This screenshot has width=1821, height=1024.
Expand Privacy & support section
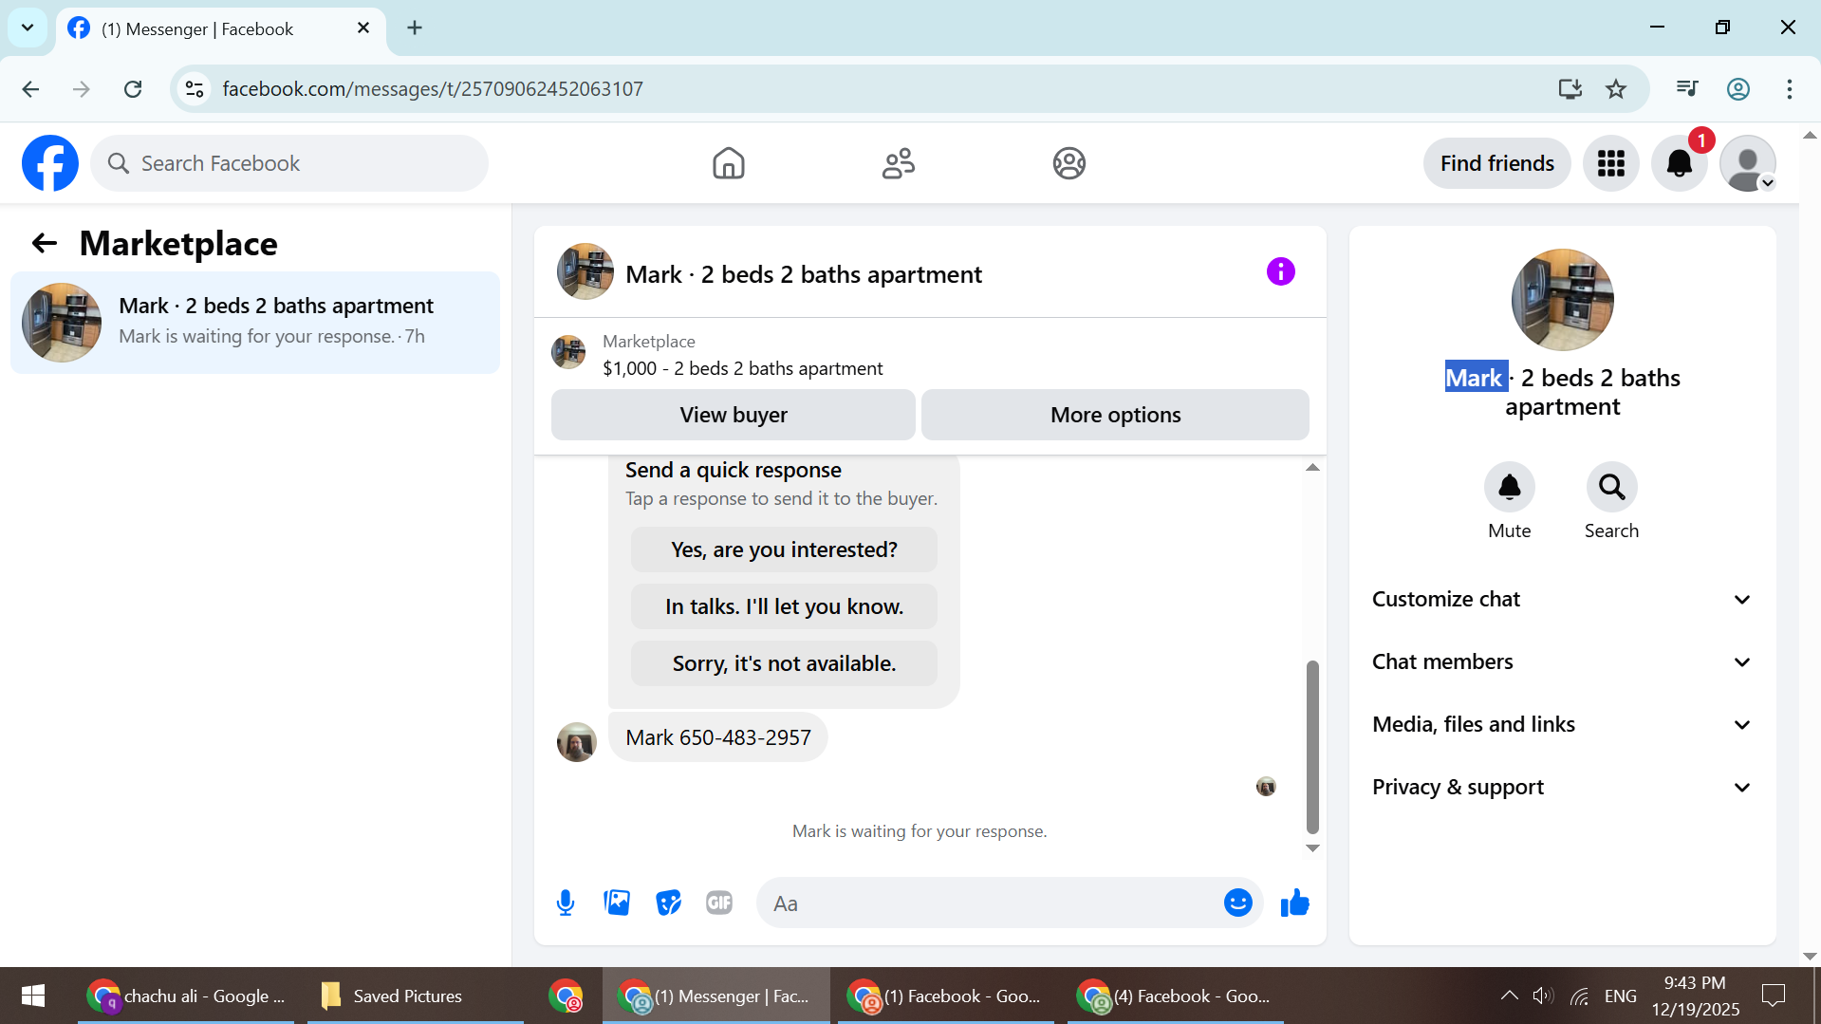pyautogui.click(x=1562, y=787)
